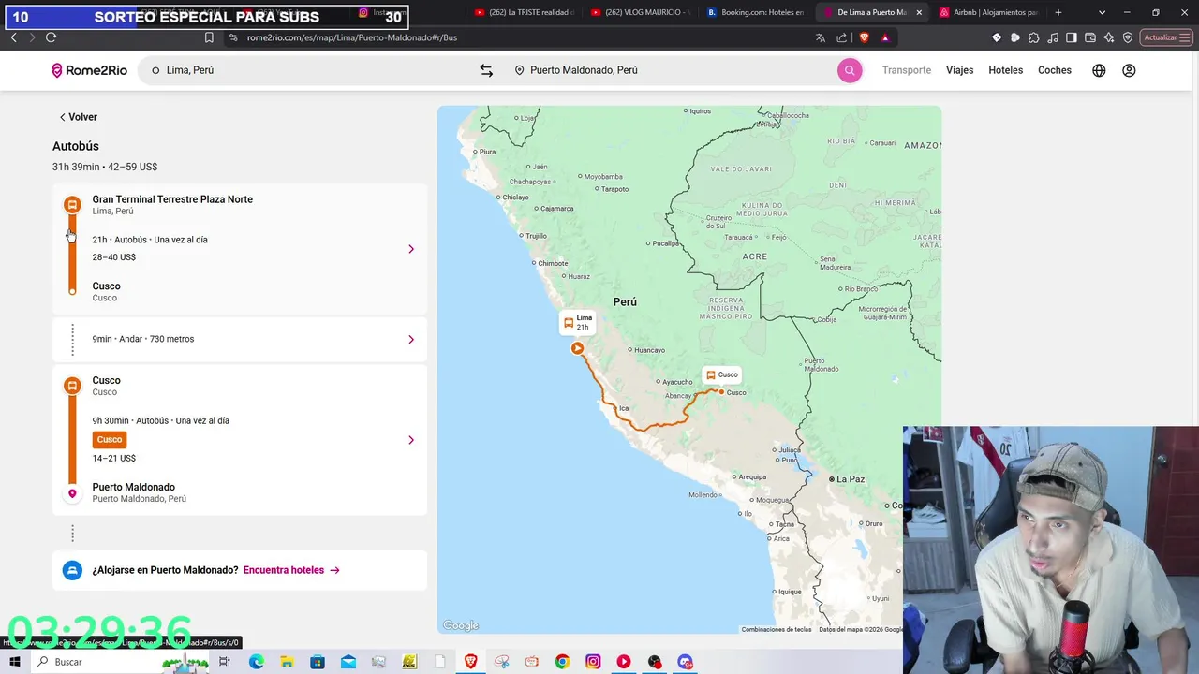Click the pink search button
The image size is (1199, 674).
(x=850, y=70)
